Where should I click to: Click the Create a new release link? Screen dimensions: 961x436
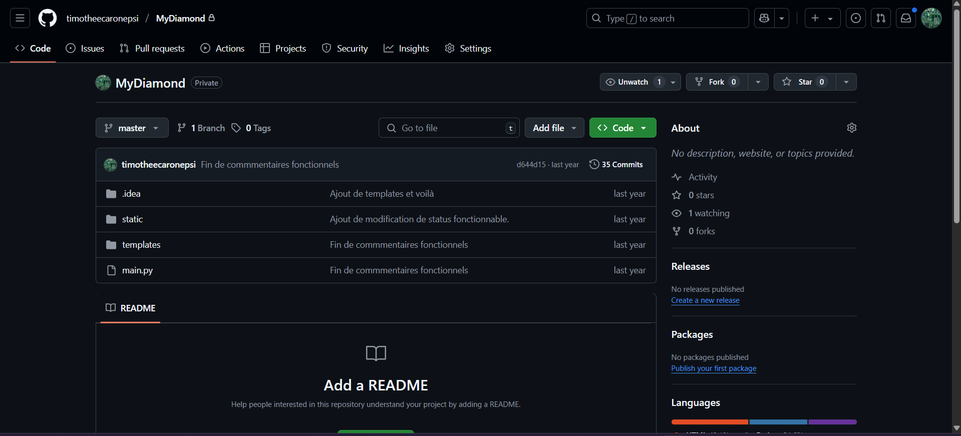point(705,300)
